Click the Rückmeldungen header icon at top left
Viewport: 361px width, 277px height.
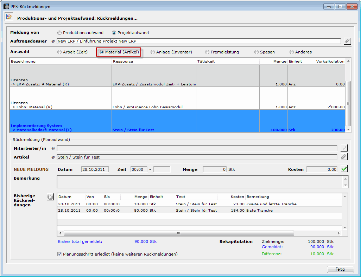[x=9, y=17]
